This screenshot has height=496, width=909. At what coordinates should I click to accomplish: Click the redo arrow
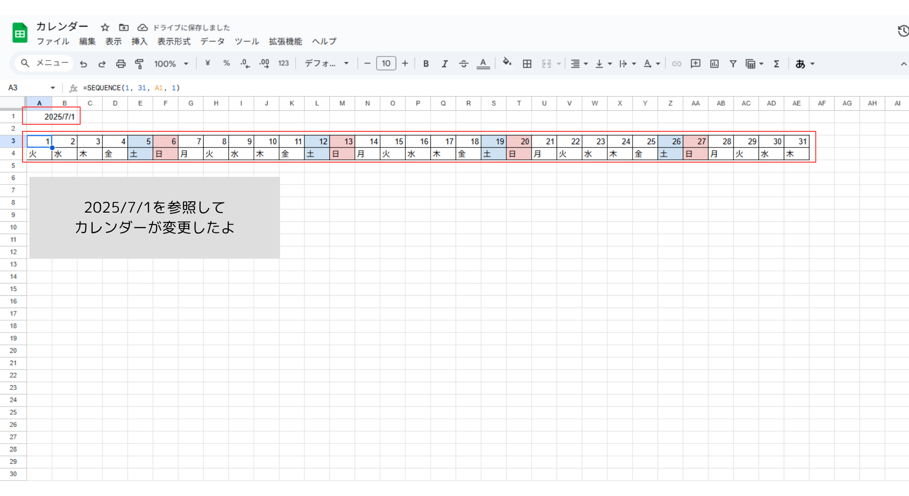(x=102, y=64)
